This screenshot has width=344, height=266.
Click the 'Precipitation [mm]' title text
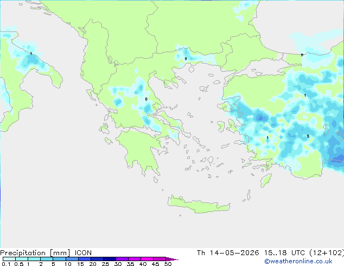(35, 253)
